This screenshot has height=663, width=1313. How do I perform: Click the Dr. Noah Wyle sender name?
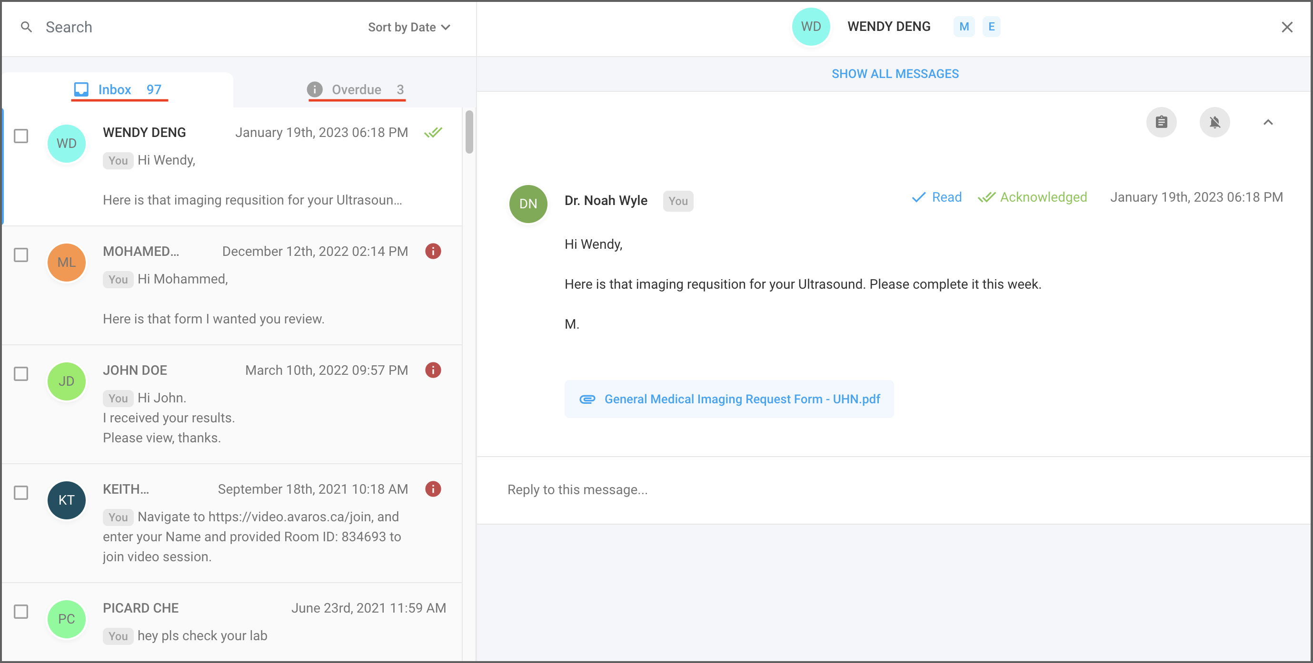[606, 201]
